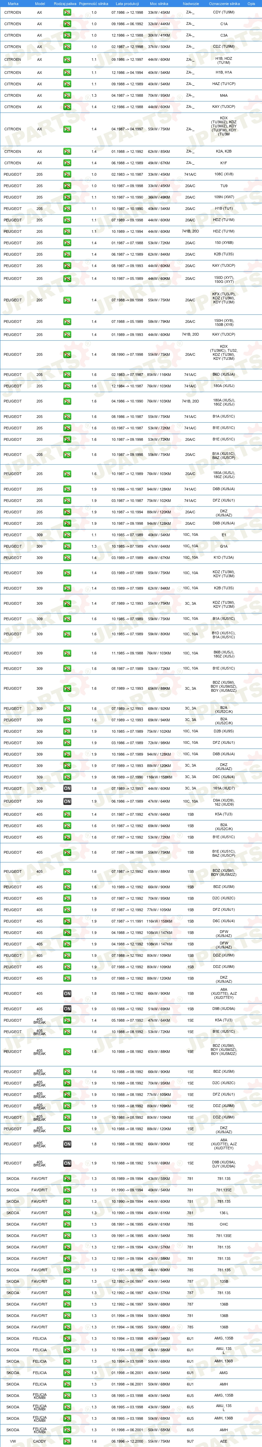This screenshot has width=262, height=1447.
Task: Select the 30kW / 41KM power cell
Action: coord(159,35)
